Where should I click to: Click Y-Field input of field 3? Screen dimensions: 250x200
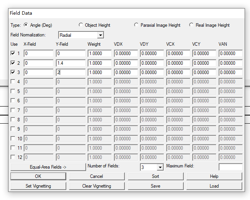pos(71,72)
